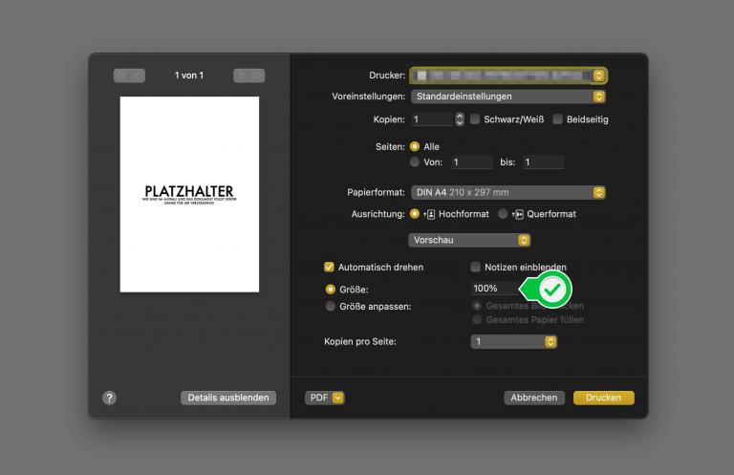The height and width of the screenshot is (475, 734).
Task: Select Hochformat orientation radio button
Action: (415, 214)
